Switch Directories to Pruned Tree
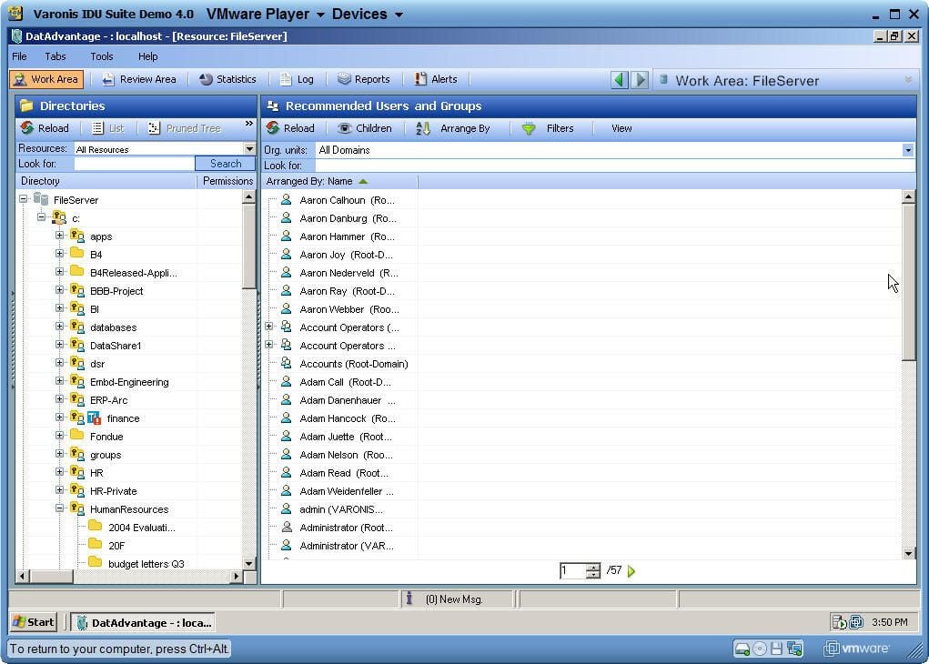The width and height of the screenshot is (929, 664). click(x=185, y=128)
